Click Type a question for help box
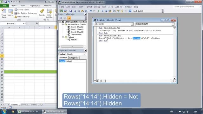The image size is (203, 114). coord(186,7)
